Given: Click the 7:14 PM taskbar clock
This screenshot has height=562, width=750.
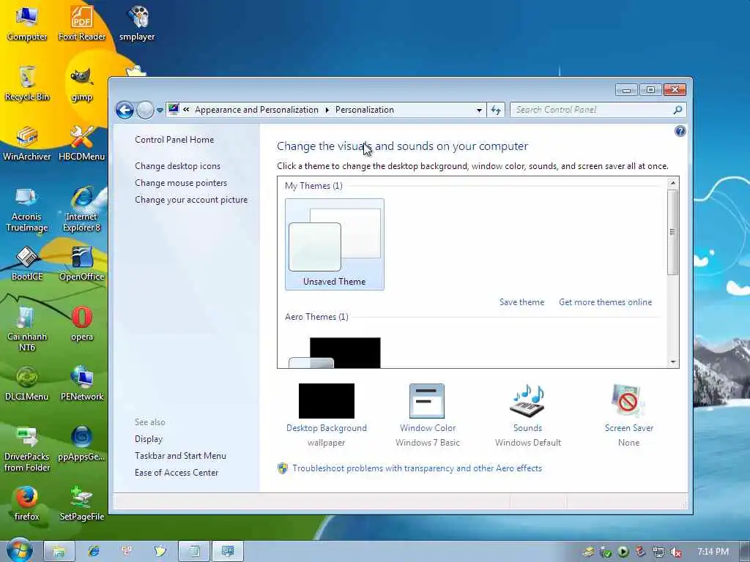Looking at the screenshot, I should pos(713,552).
